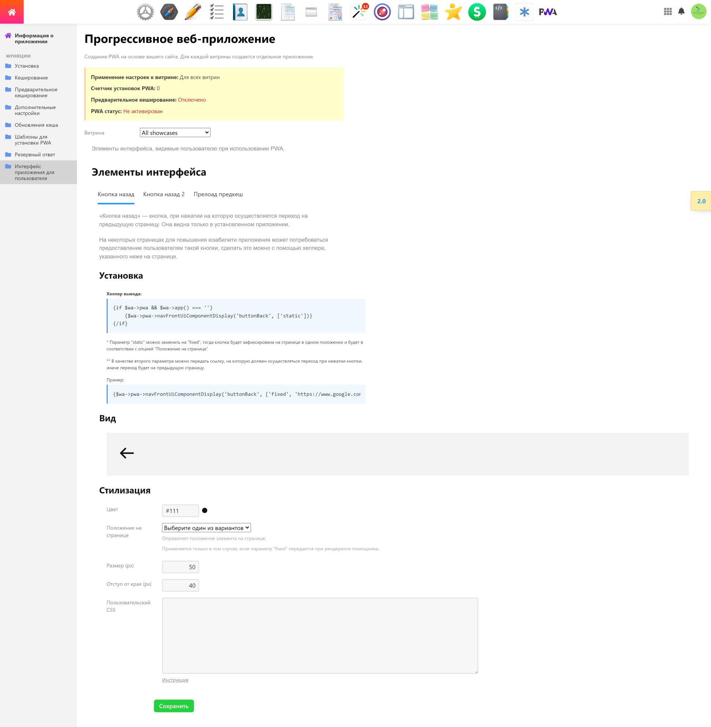
Task: Open the contacts book app icon
Action: point(240,12)
